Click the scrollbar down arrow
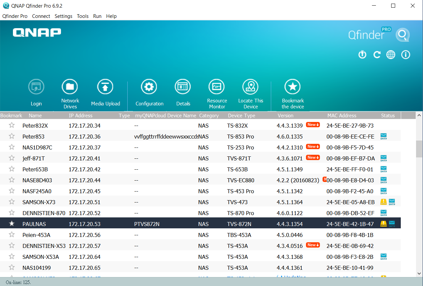 coord(419,273)
